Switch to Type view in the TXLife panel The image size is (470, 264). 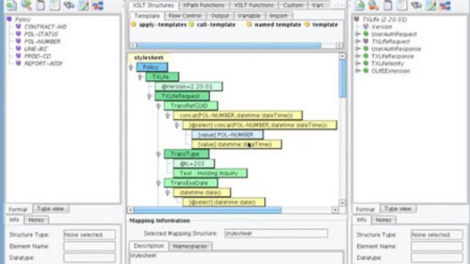398,209
